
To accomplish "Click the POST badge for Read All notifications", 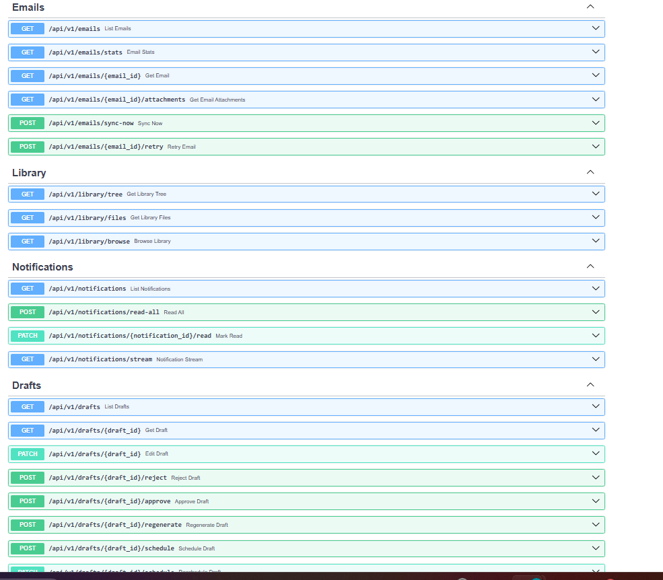I will [x=28, y=312].
